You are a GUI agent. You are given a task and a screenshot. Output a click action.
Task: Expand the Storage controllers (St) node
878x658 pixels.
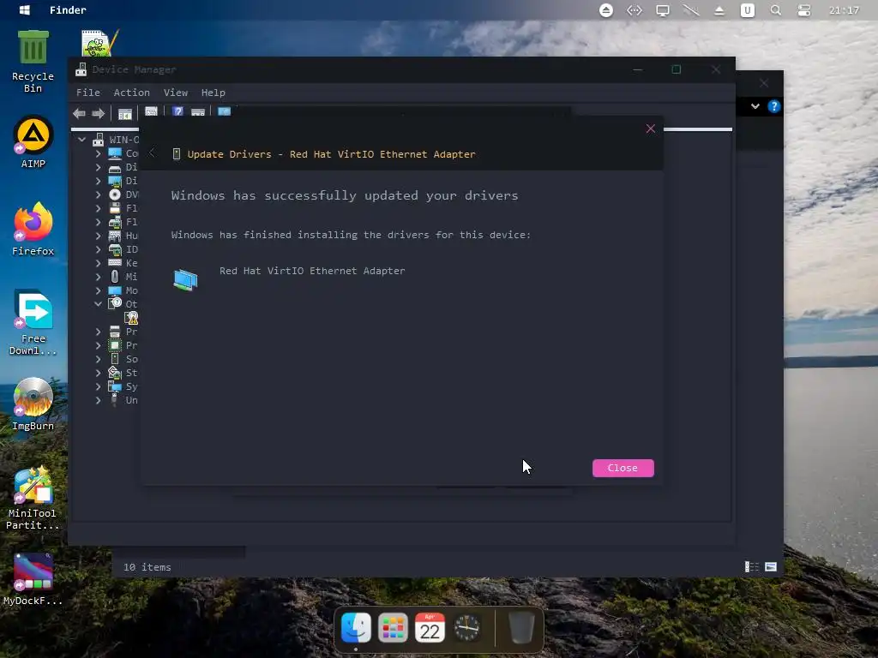pos(98,373)
